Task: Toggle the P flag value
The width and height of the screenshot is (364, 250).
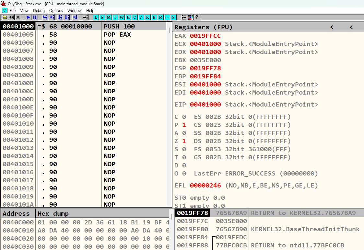Action: point(184,125)
